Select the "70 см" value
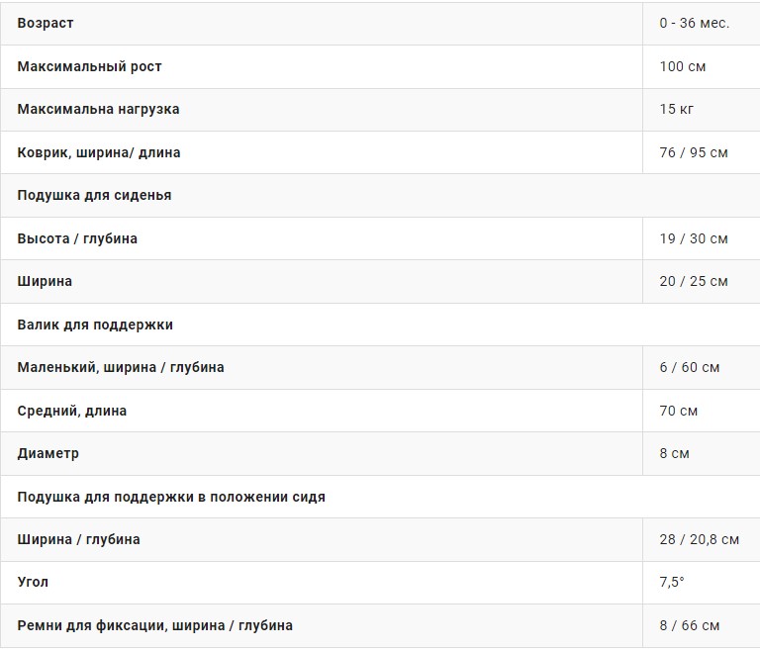The width and height of the screenshot is (760, 651). pyautogui.click(x=678, y=411)
